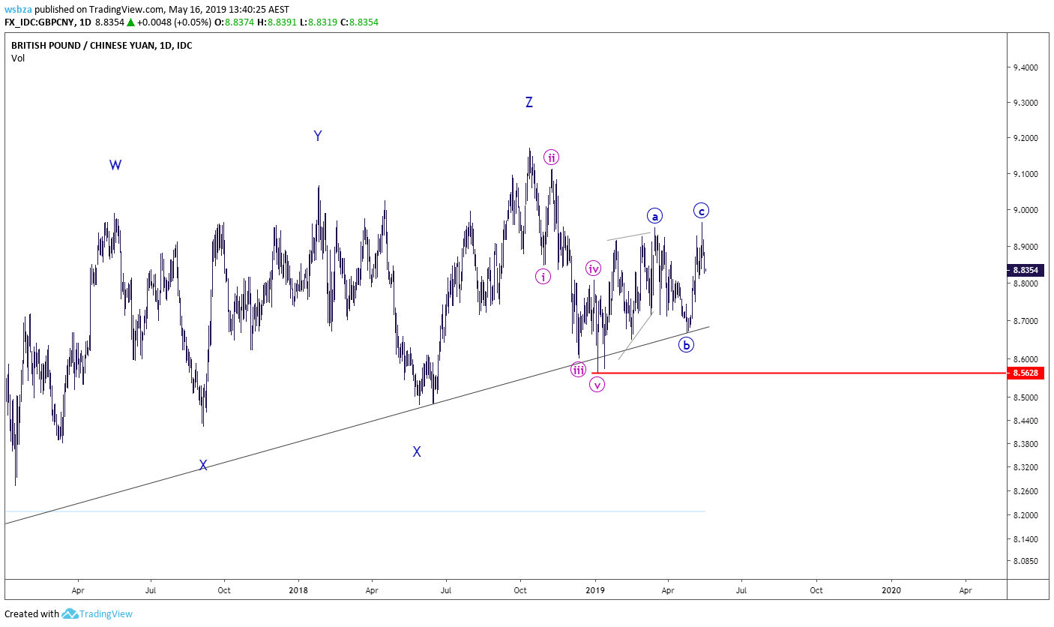Click the 8.5000 price axis label

[x=1025, y=398]
